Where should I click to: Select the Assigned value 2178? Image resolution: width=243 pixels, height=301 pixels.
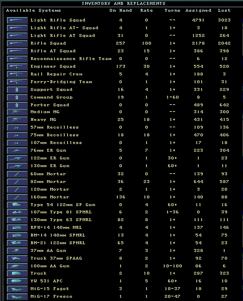click(x=198, y=43)
